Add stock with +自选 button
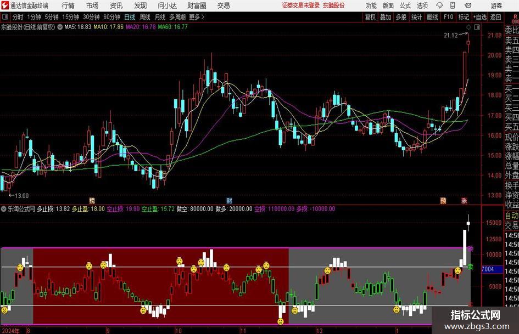 (480, 17)
